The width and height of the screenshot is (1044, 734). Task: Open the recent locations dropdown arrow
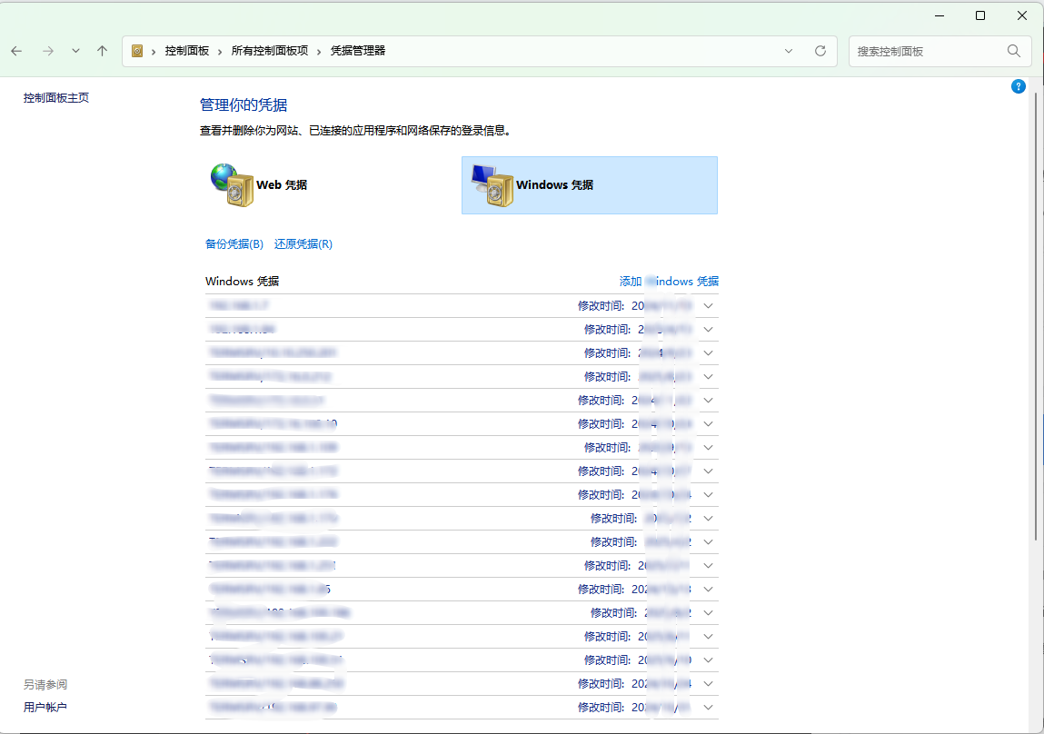point(76,51)
